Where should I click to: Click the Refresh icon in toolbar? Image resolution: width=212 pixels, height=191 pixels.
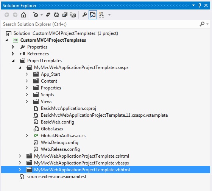point(56,15)
